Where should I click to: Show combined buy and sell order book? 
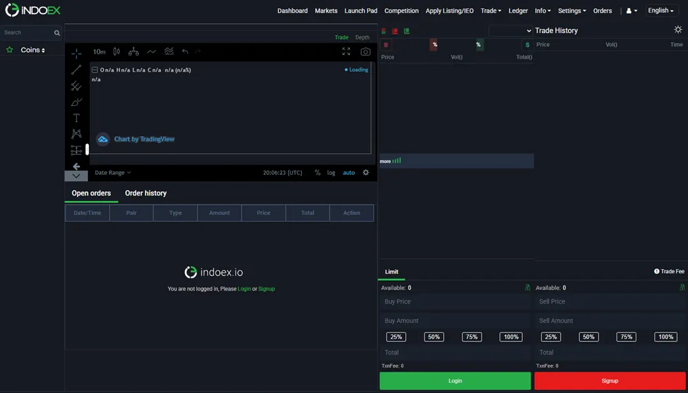(x=383, y=31)
